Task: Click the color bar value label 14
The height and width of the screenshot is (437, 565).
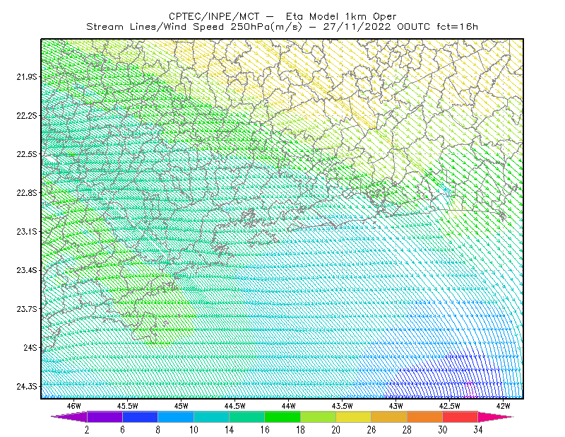Action: (229, 430)
